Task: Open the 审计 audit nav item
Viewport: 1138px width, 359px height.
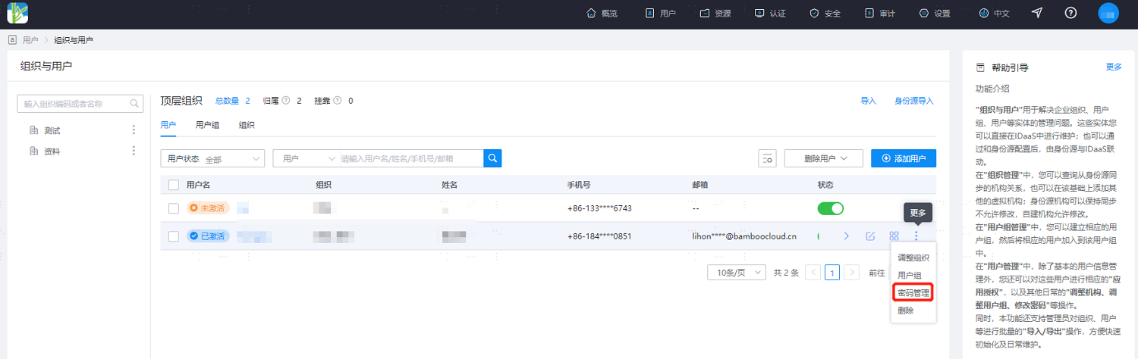Action: pos(880,14)
